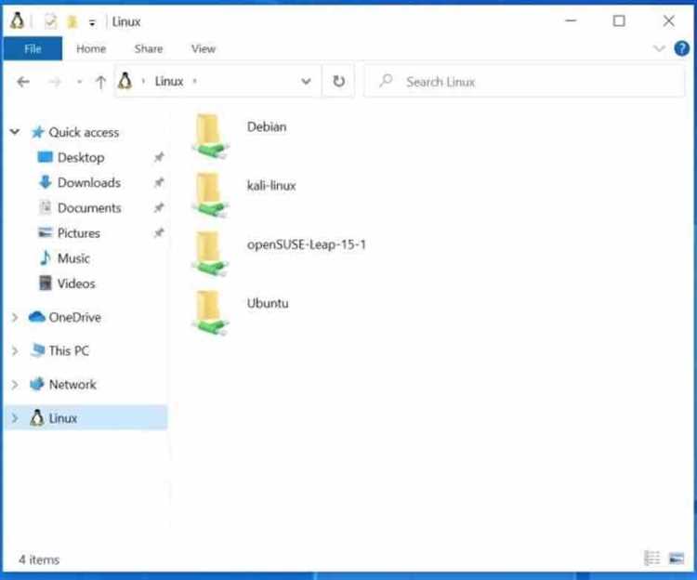
Task: Open the kali-linux folder icon
Action: [210, 194]
